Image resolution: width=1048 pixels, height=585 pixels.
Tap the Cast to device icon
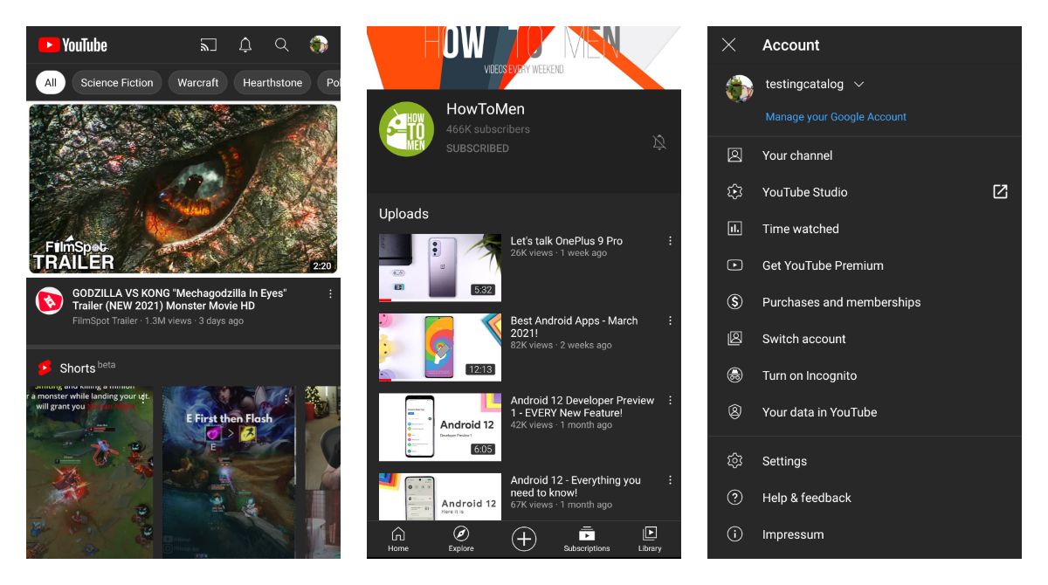pyautogui.click(x=208, y=45)
